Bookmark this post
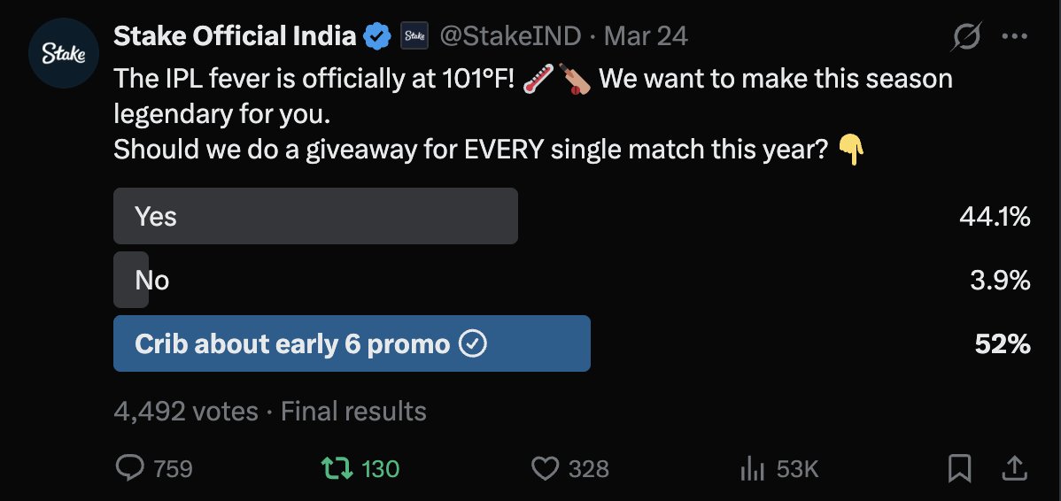Viewport: 1061px width, 501px height. click(959, 468)
